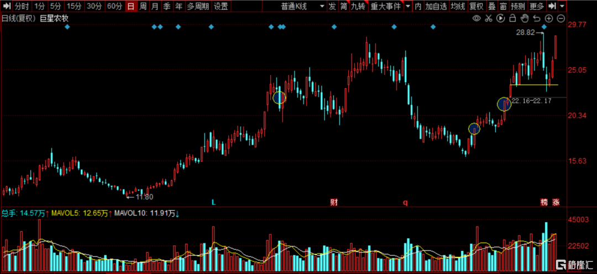
Task: Switch to the 5分 period tab
Action: tap(55, 6)
